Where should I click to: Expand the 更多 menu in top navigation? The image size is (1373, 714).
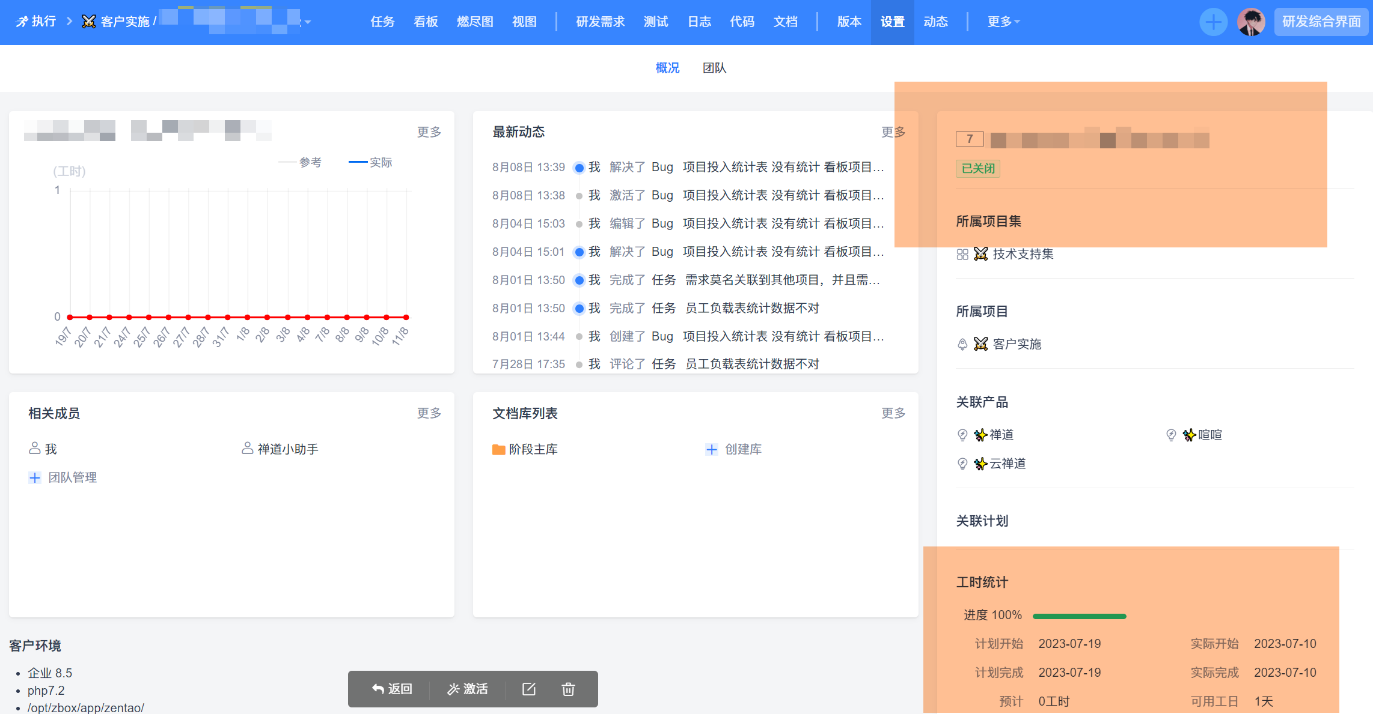[x=1003, y=22]
